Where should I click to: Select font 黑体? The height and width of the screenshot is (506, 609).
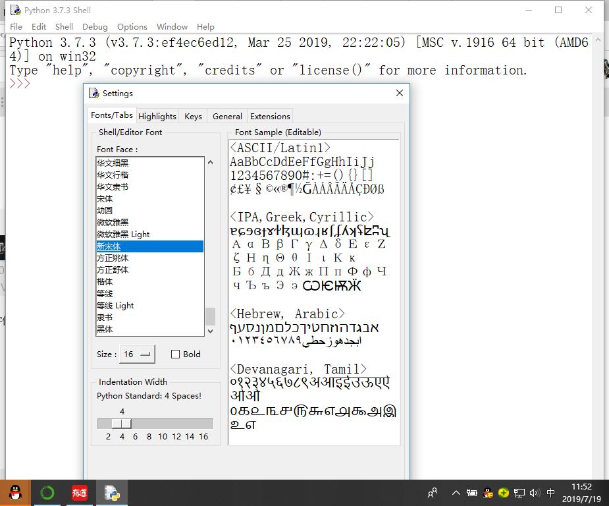pyautogui.click(x=150, y=329)
